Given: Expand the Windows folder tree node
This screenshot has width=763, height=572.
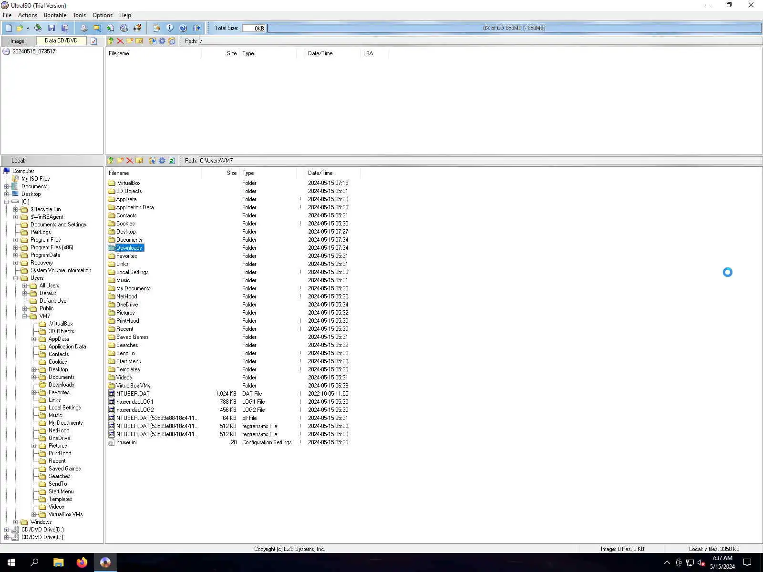Looking at the screenshot, I should click(15, 522).
